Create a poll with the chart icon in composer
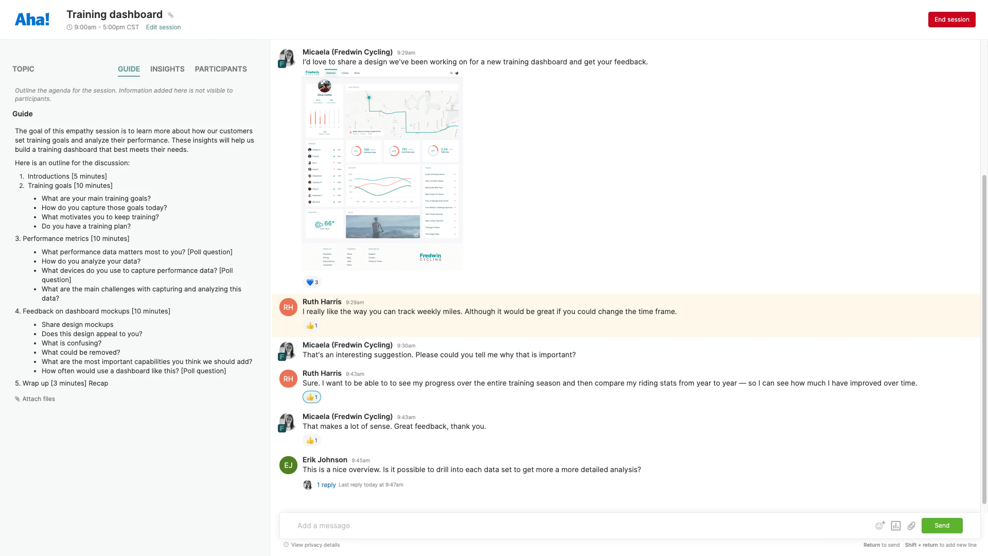 (895, 526)
